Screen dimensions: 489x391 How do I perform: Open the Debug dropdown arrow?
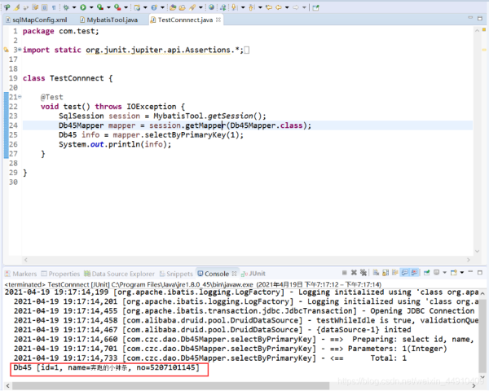[x=74, y=7]
